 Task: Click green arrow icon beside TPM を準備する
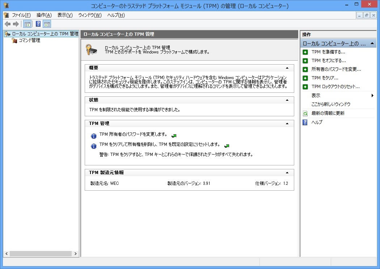coord(305,52)
